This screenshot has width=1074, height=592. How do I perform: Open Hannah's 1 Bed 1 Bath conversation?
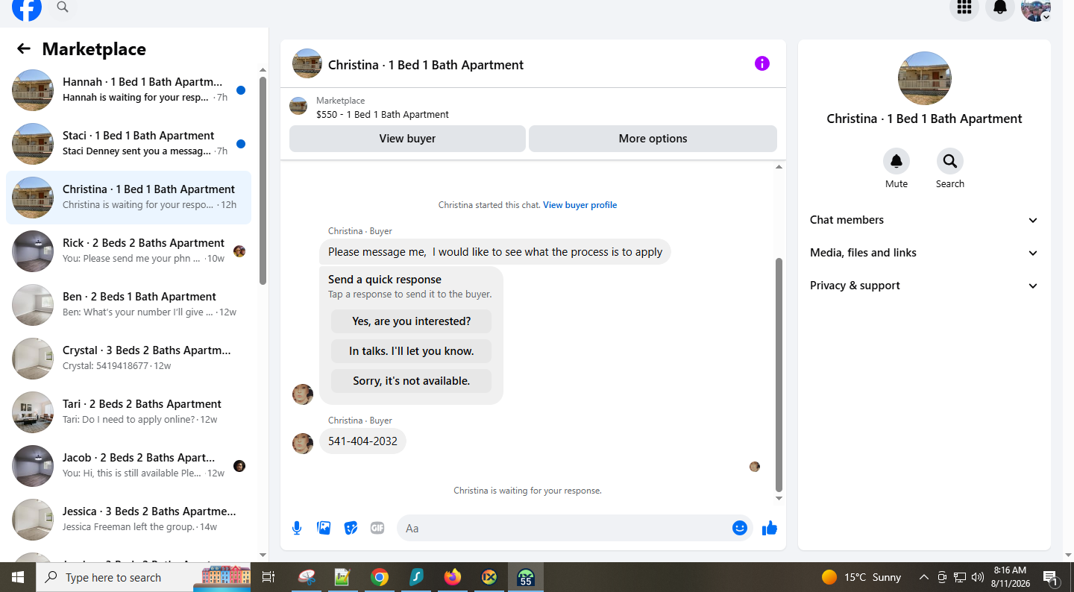click(128, 90)
